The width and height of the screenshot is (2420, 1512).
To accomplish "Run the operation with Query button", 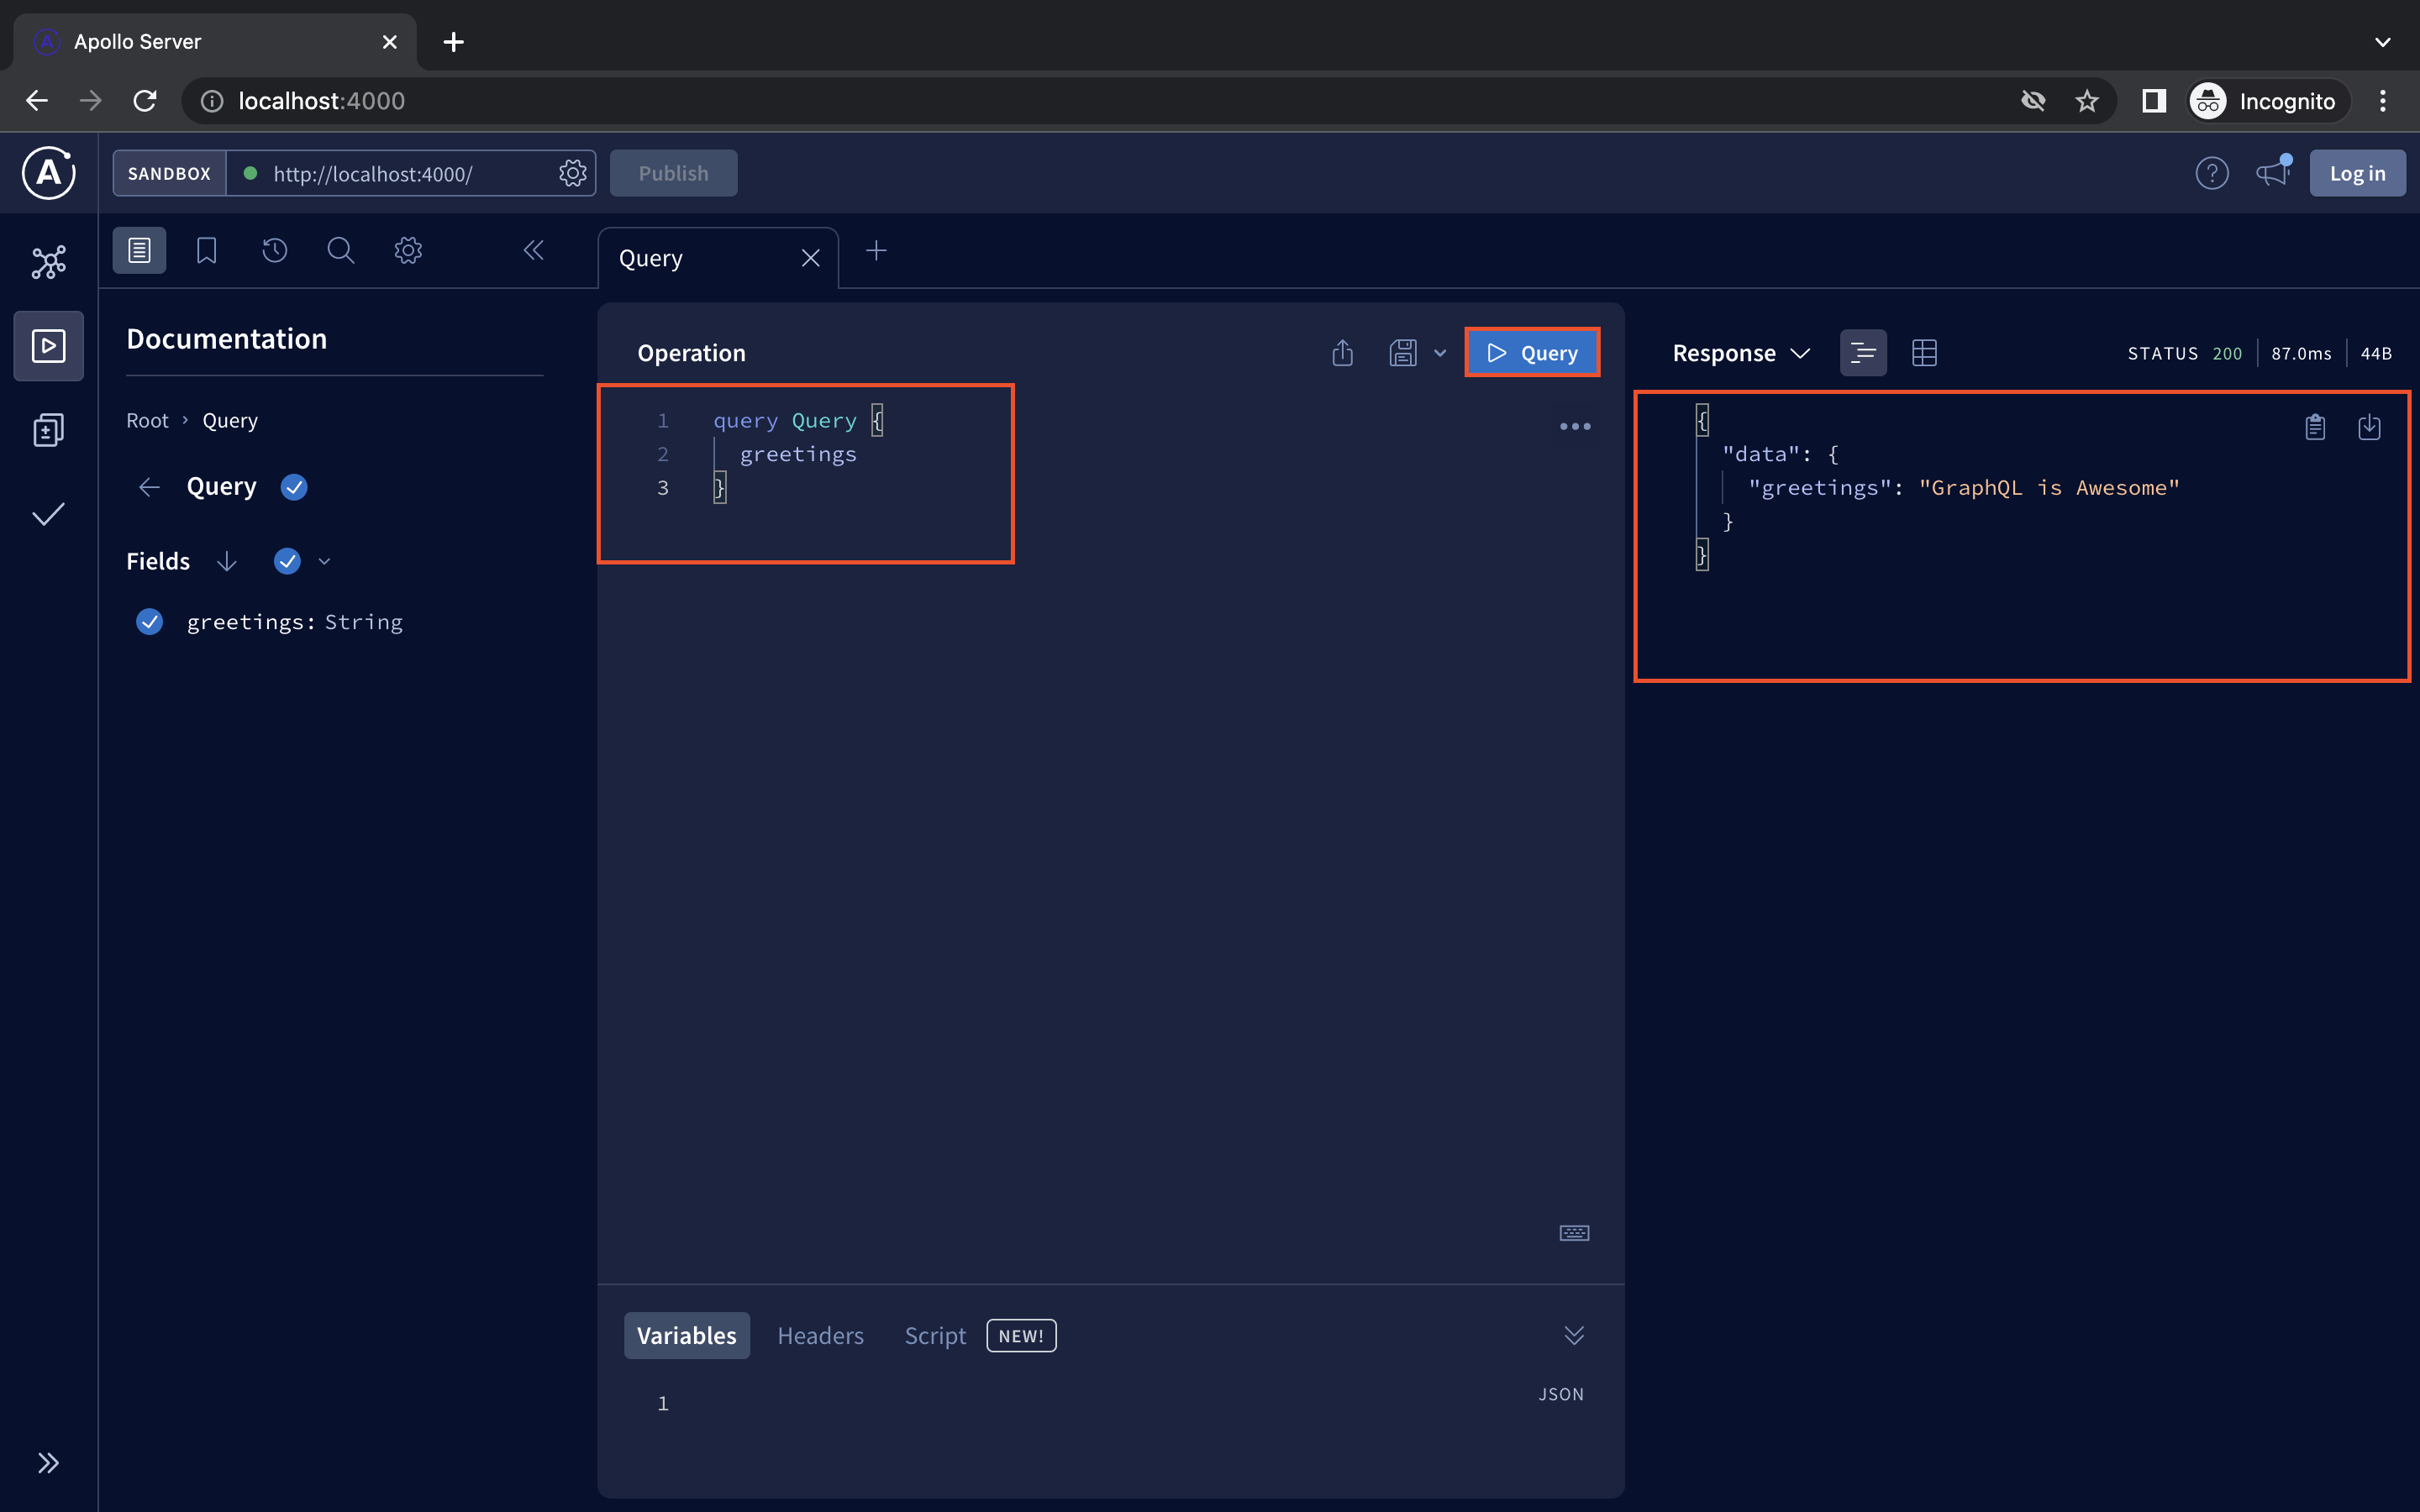I will [1532, 353].
